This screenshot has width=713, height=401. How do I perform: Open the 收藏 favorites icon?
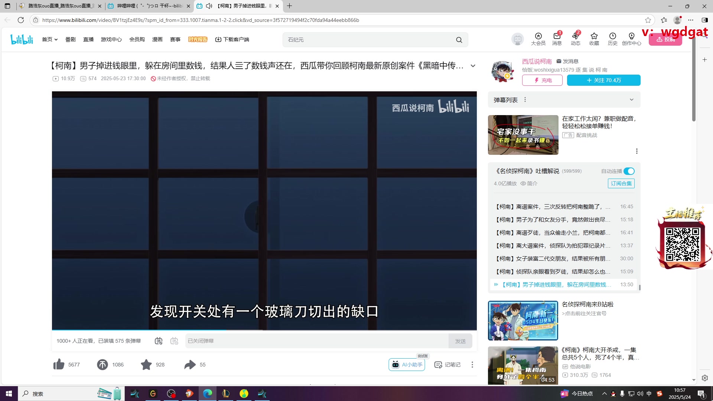coord(594,39)
